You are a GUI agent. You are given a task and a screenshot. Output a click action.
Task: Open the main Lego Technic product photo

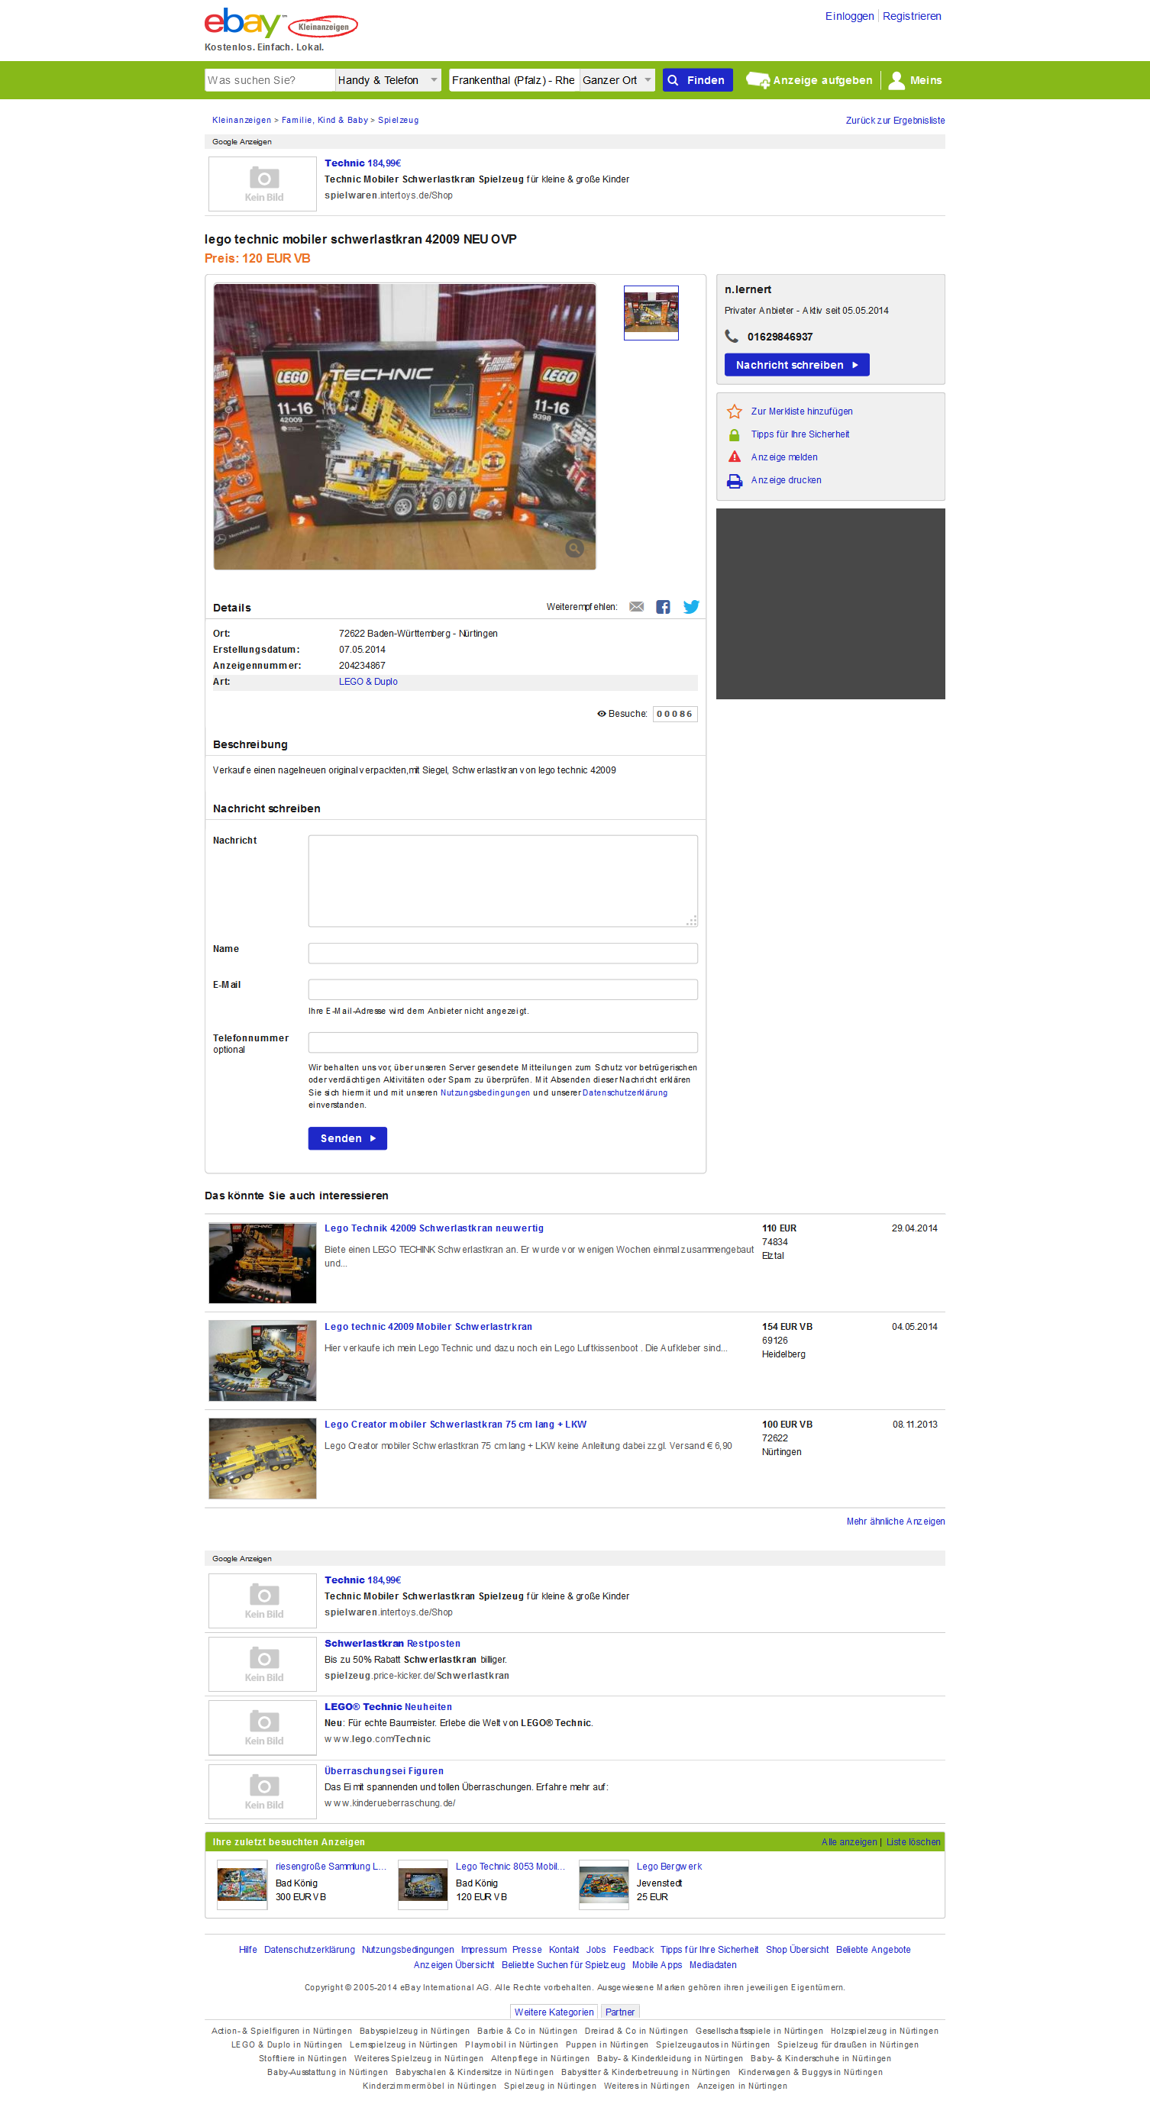click(x=405, y=427)
